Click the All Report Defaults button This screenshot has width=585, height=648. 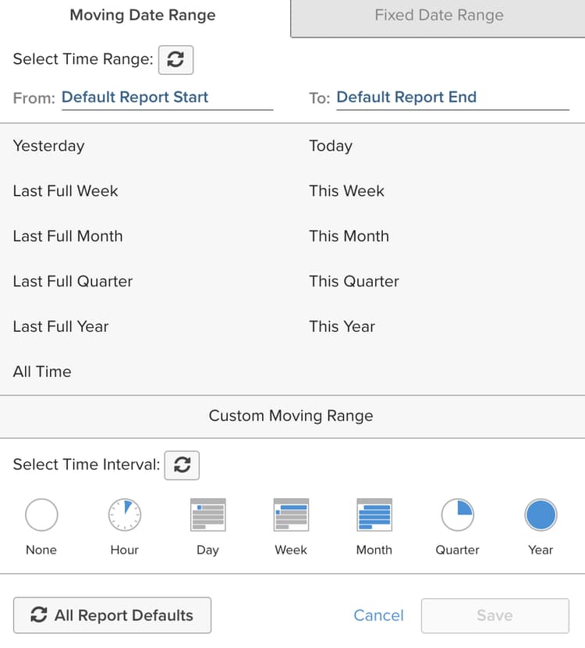[x=112, y=615]
